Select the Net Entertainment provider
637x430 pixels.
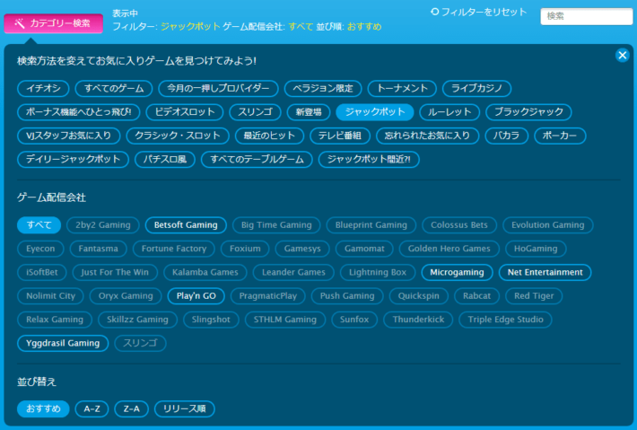545,272
